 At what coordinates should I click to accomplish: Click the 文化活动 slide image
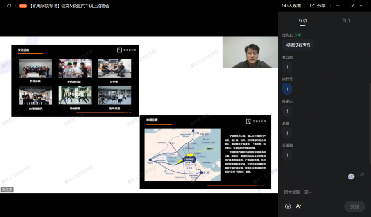click(75, 81)
